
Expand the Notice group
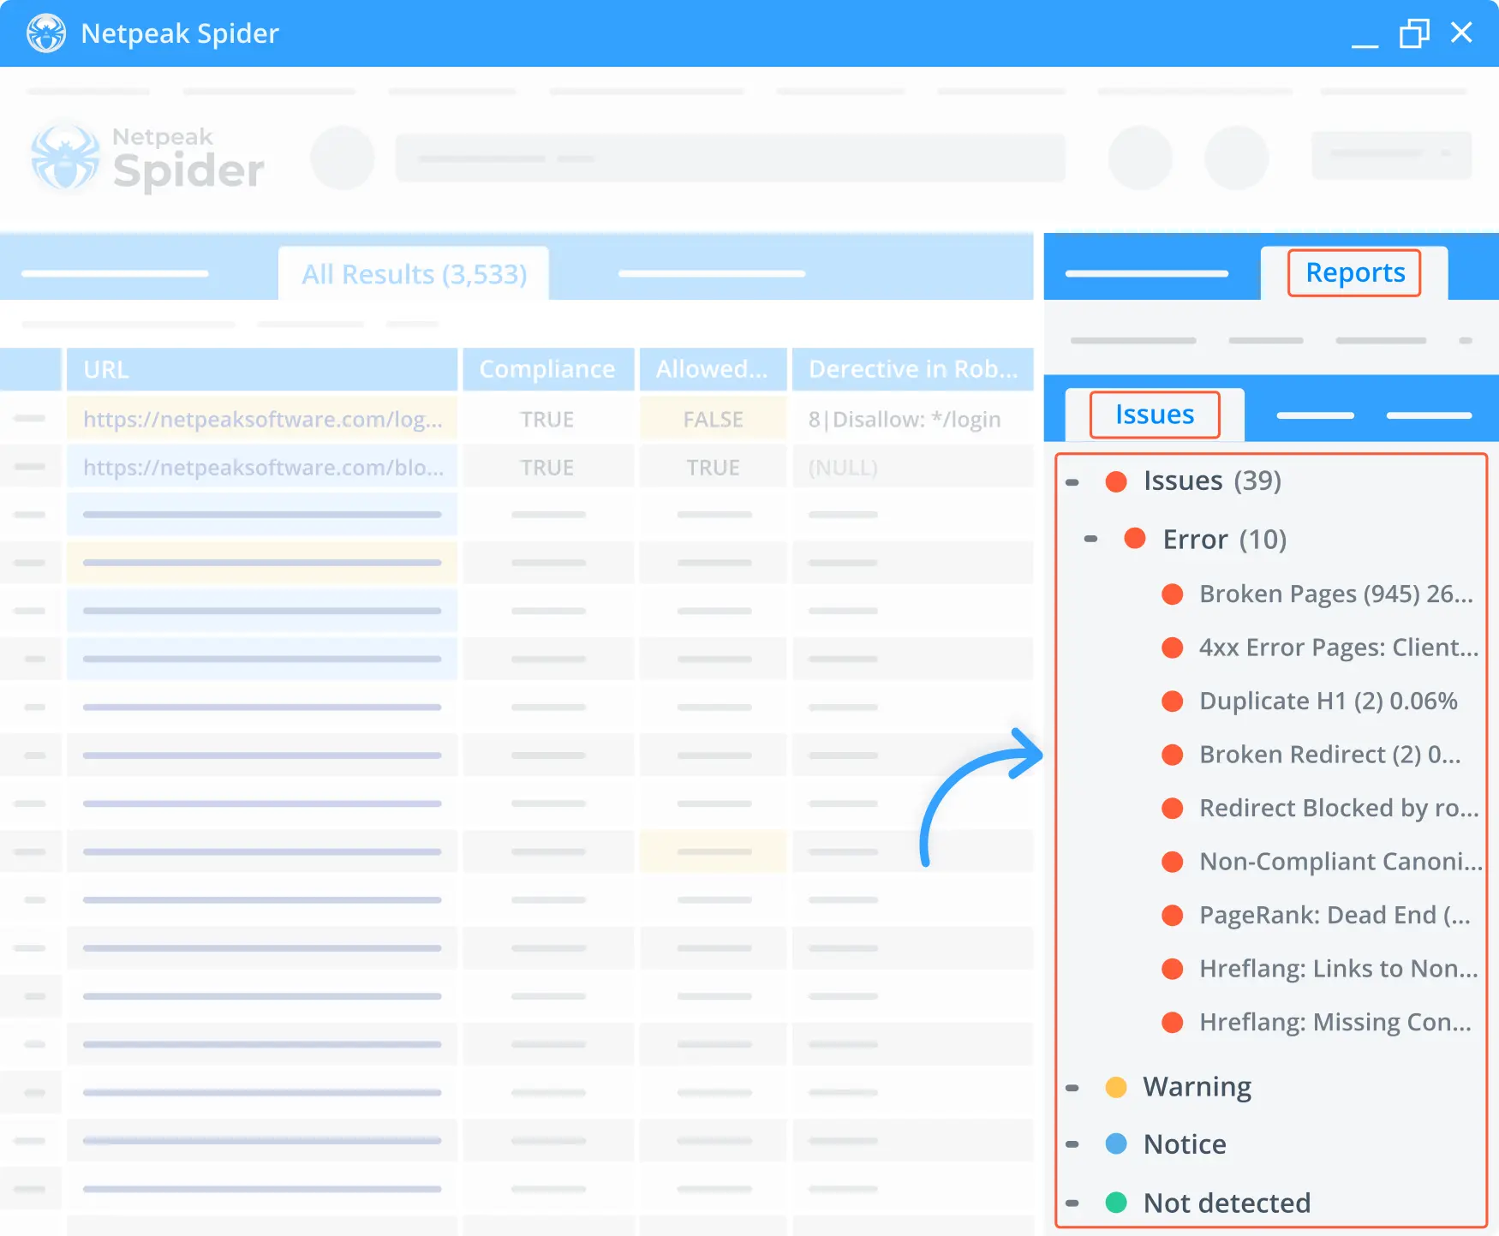pos(1072,1144)
